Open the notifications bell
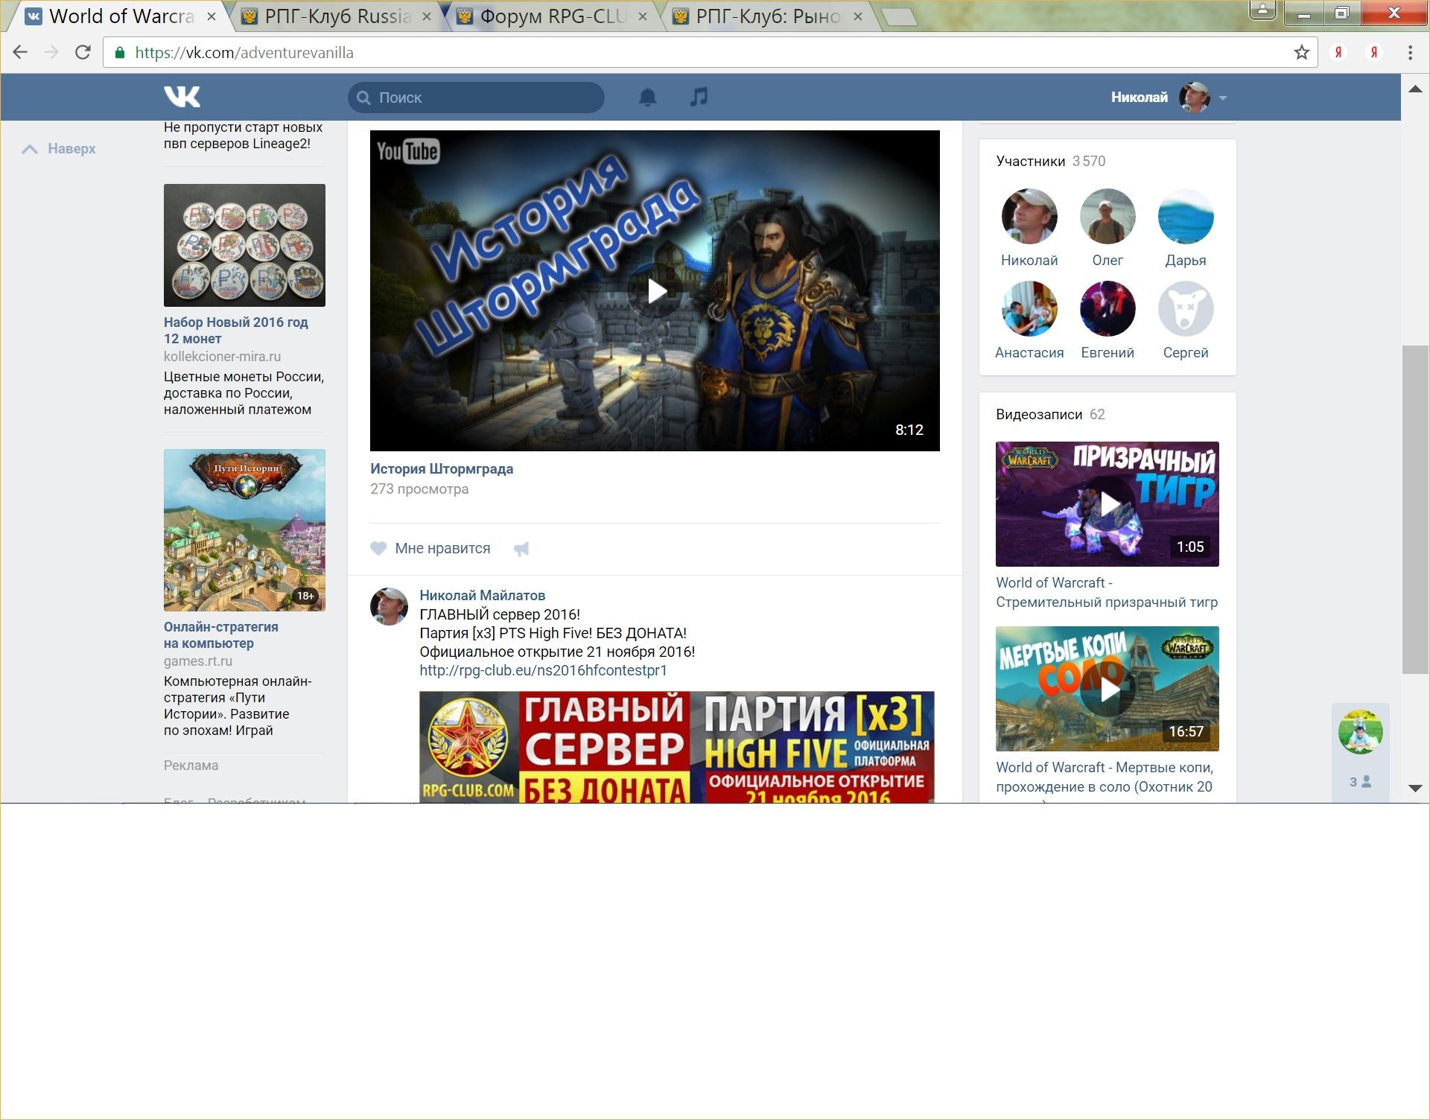This screenshot has width=1430, height=1120. tap(647, 97)
